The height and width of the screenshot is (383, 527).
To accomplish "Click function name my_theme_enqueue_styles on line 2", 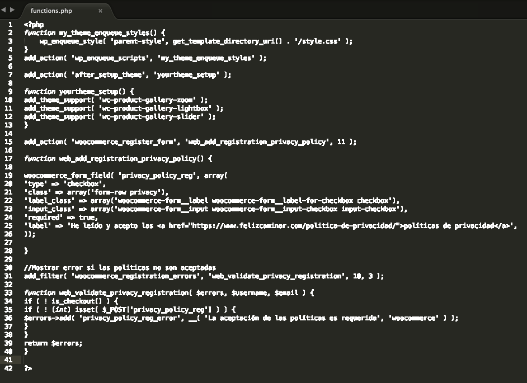I will (x=104, y=33).
